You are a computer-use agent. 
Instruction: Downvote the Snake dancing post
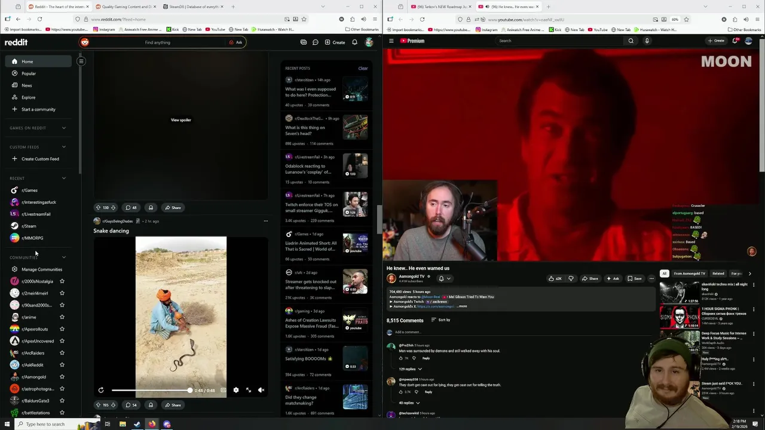[113, 405]
